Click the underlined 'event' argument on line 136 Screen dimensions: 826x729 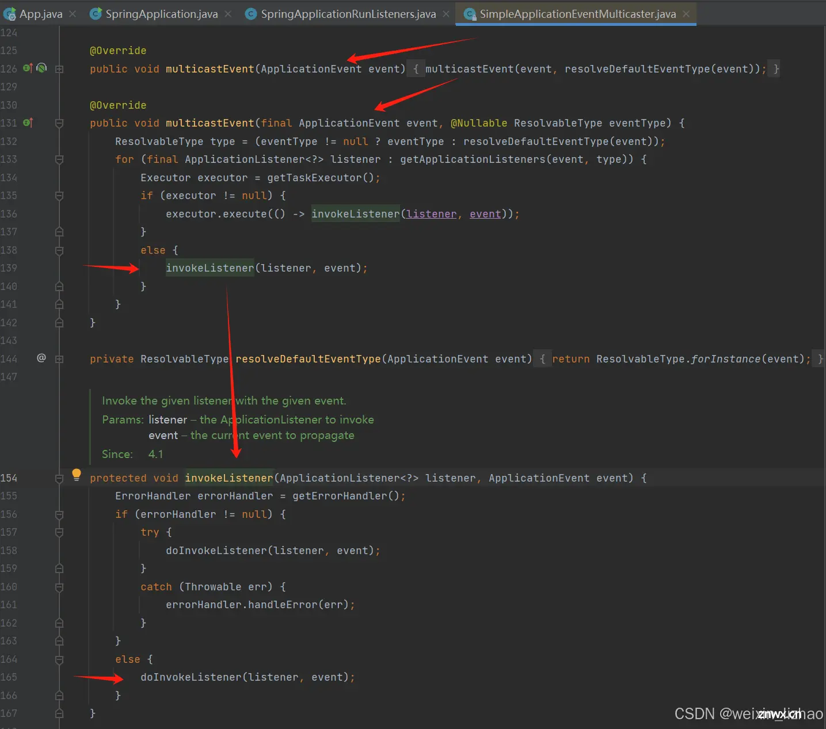(485, 213)
